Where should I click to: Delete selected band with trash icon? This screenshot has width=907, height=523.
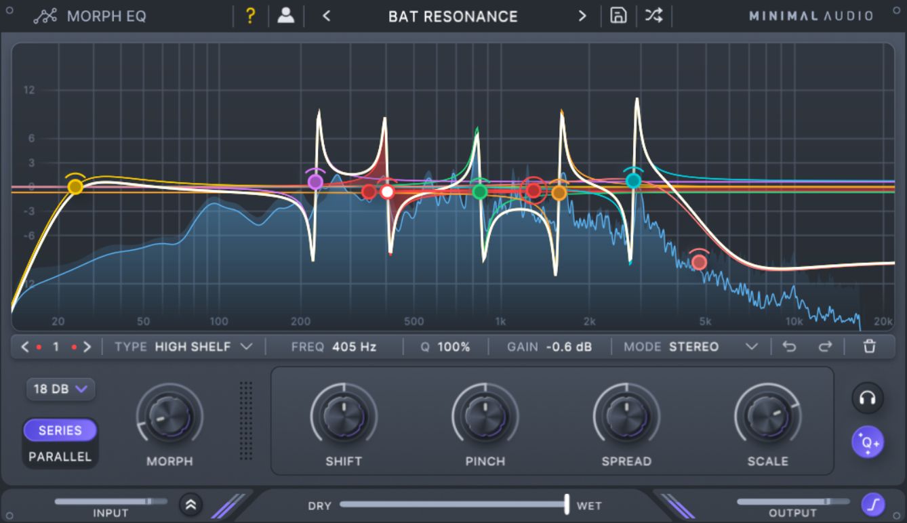pyautogui.click(x=870, y=347)
